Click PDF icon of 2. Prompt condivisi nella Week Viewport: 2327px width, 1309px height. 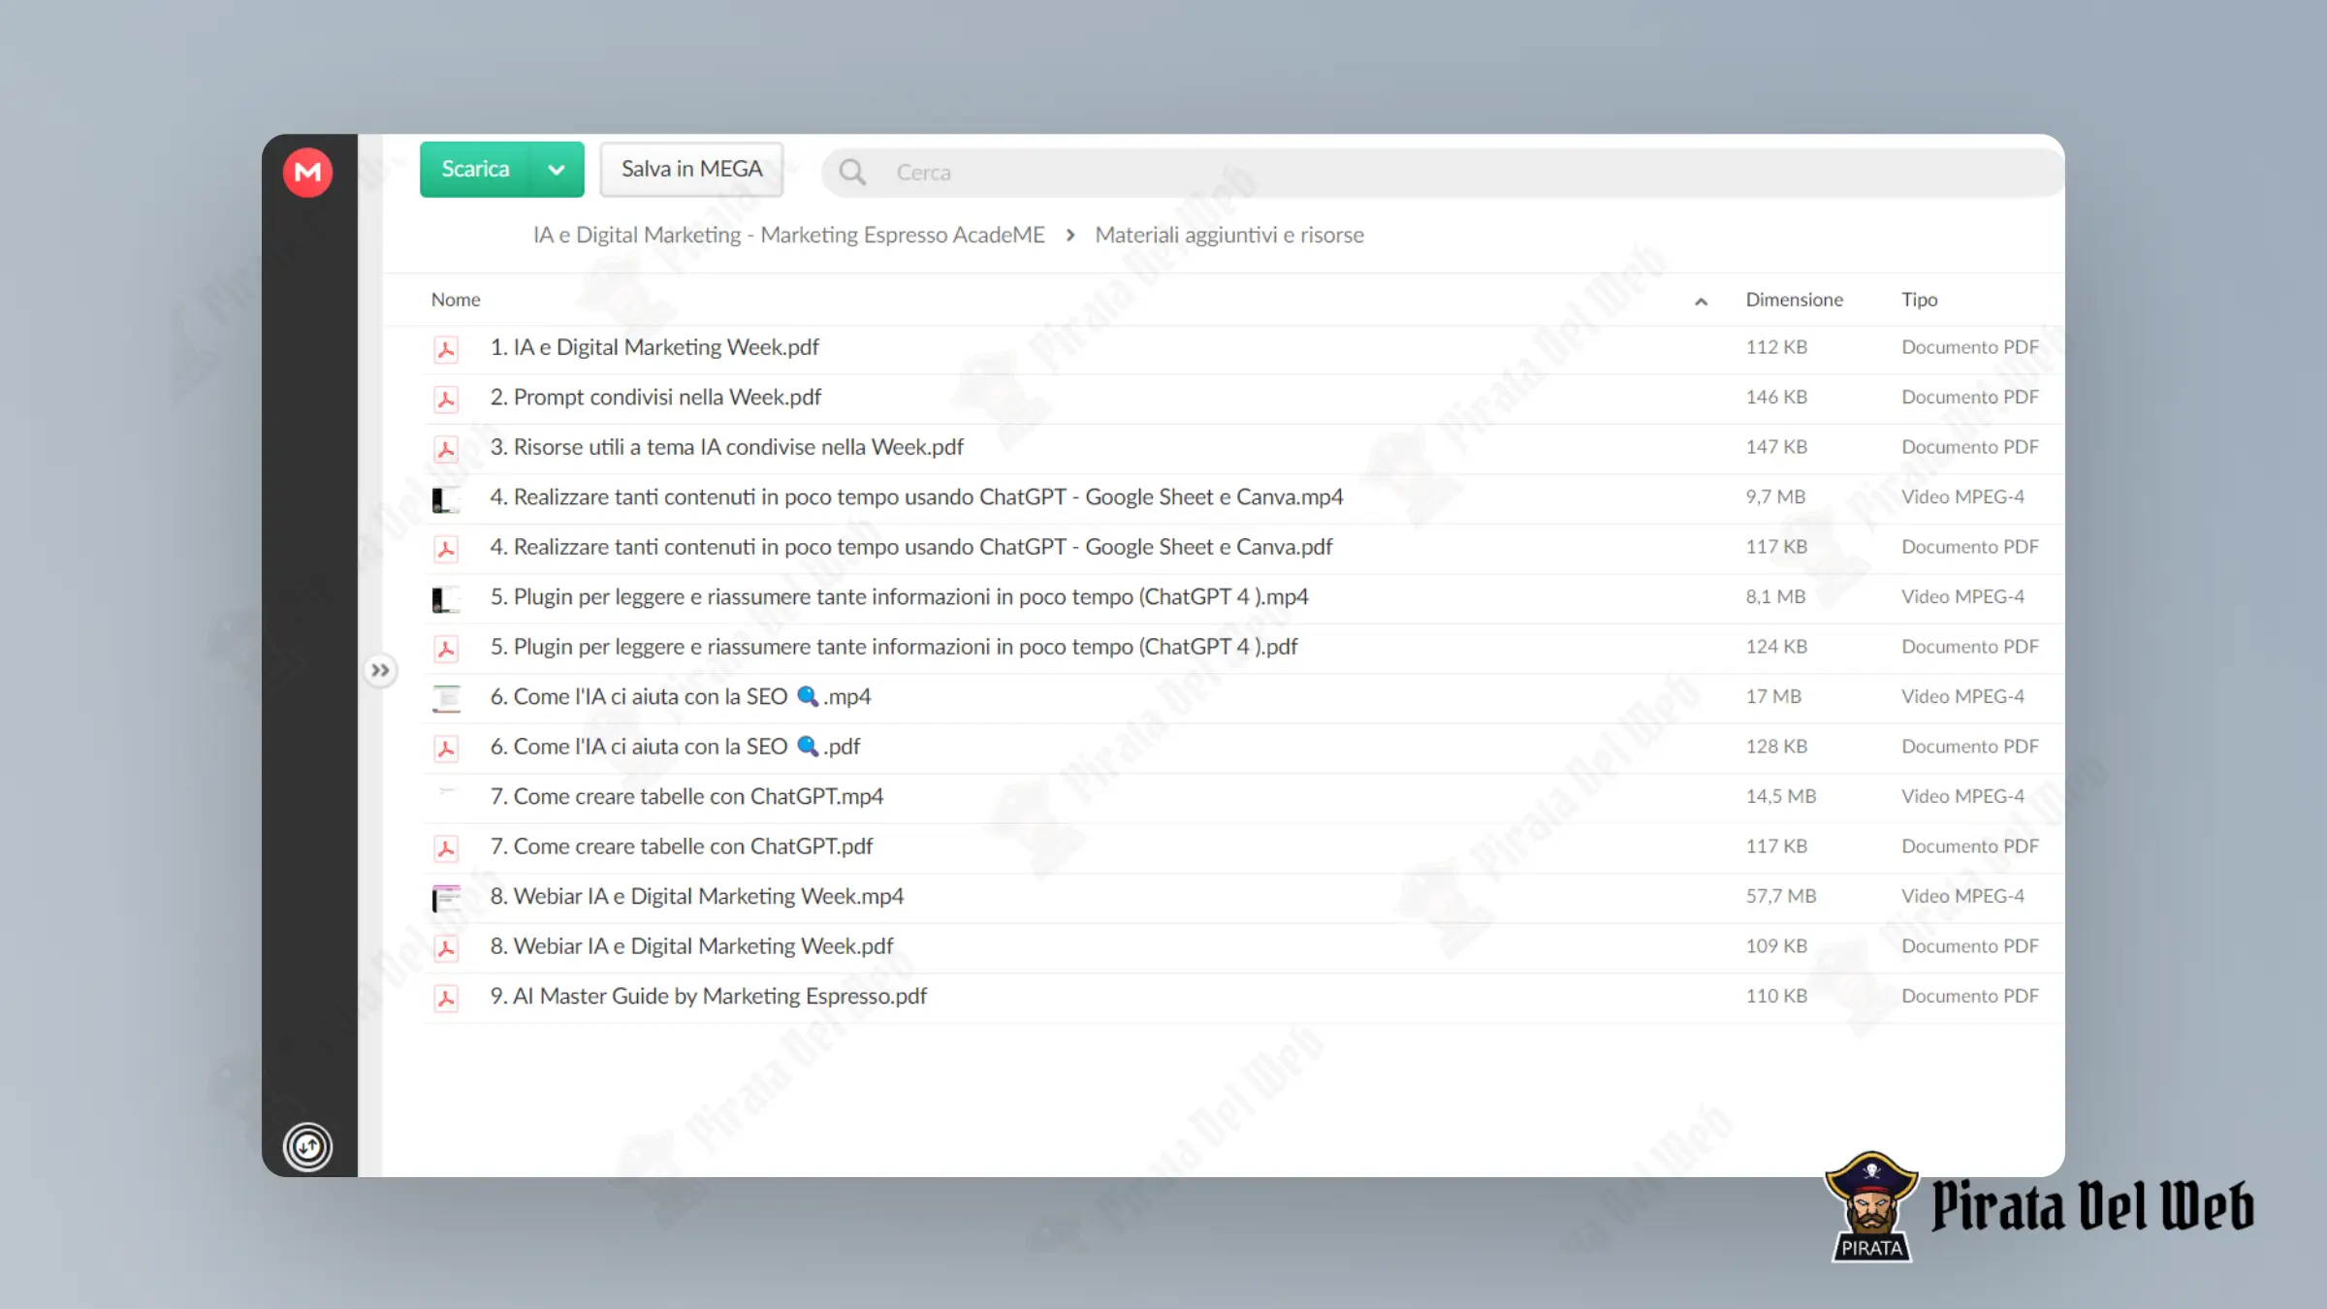446,399
